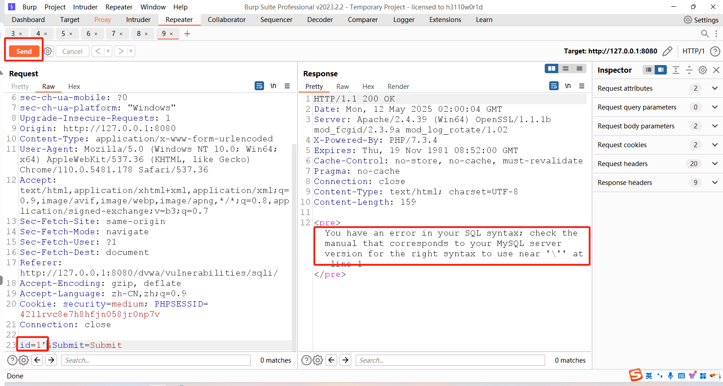
Task: Open request search settings gear
Action: 24,360
